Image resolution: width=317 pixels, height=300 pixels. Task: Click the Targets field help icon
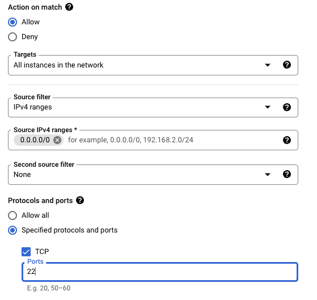(287, 65)
